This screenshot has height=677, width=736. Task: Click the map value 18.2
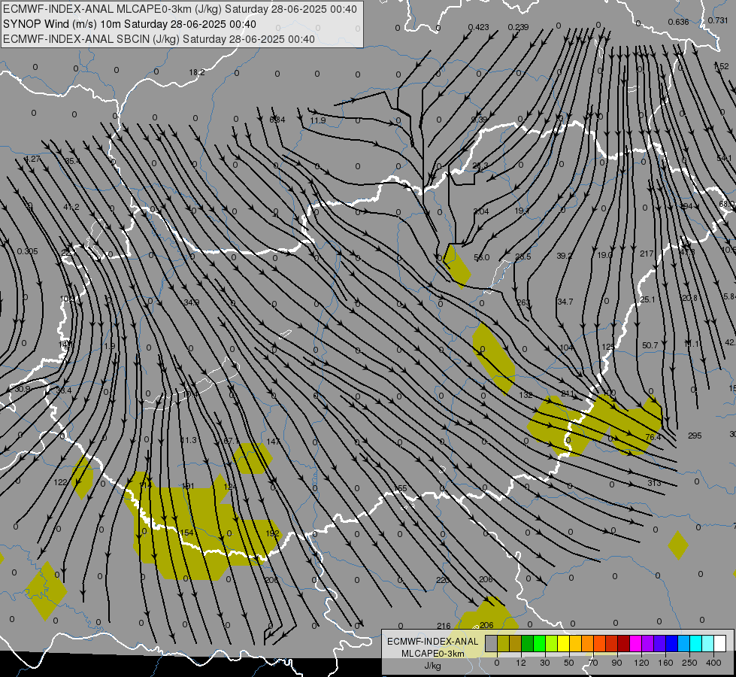[x=197, y=72]
